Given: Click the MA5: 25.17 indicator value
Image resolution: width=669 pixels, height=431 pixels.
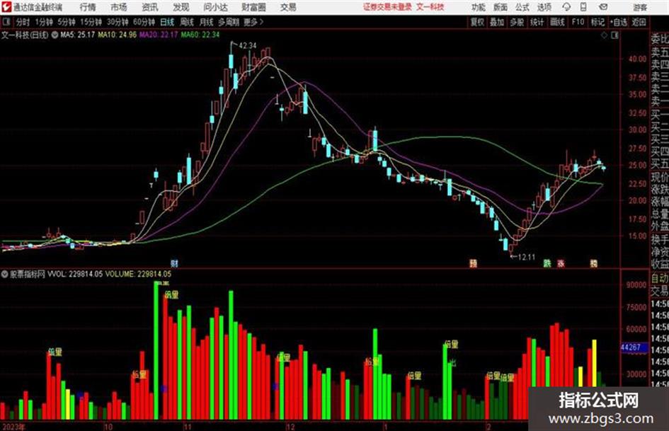Looking at the screenshot, I should tap(78, 35).
